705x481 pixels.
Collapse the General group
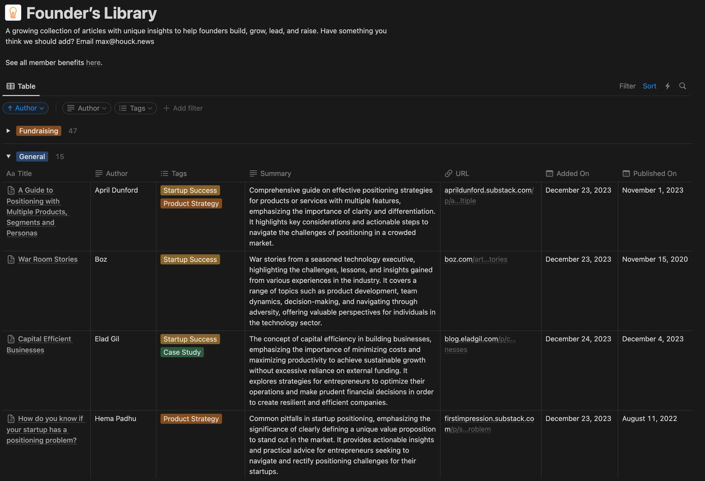8,156
